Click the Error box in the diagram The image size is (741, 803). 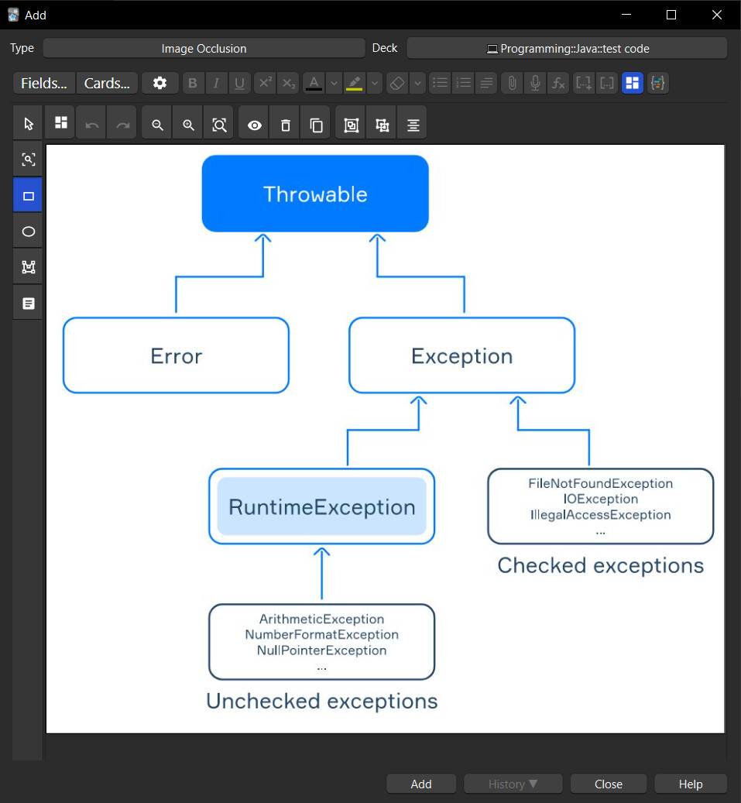coord(177,355)
